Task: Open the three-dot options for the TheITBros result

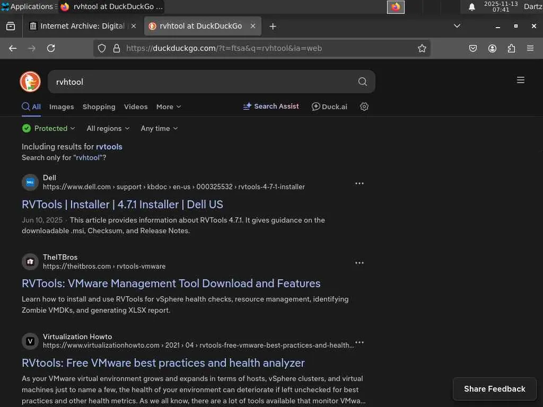Action: click(x=360, y=263)
